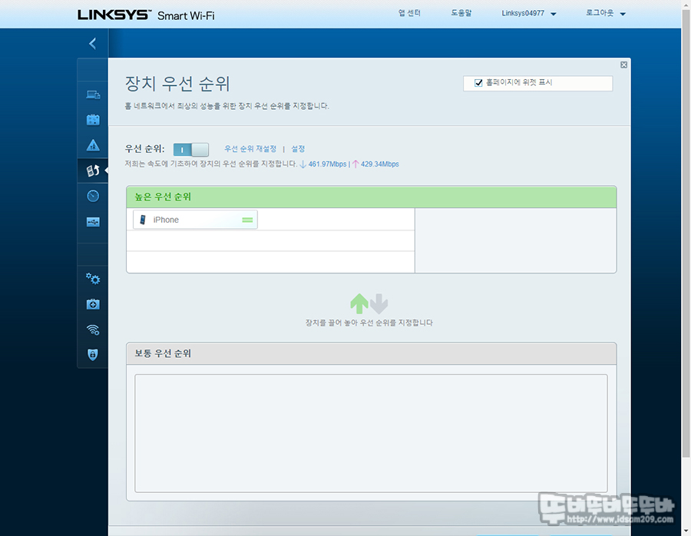Viewport: 691px width, 536px height.
Task: Open the Connectivity gears icon
Action: [x=93, y=279]
